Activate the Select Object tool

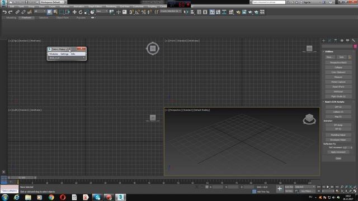tap(49, 12)
